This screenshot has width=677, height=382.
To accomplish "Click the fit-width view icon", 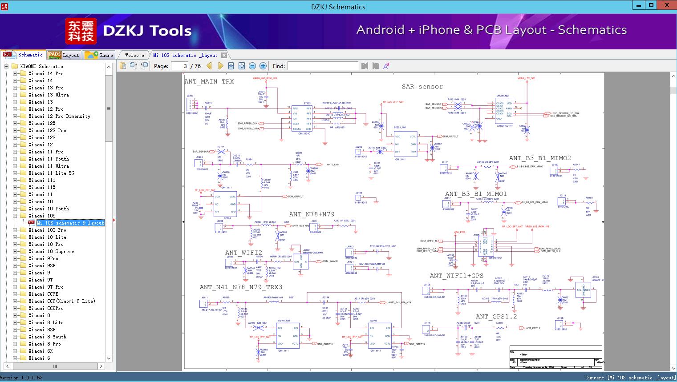I will (x=231, y=65).
